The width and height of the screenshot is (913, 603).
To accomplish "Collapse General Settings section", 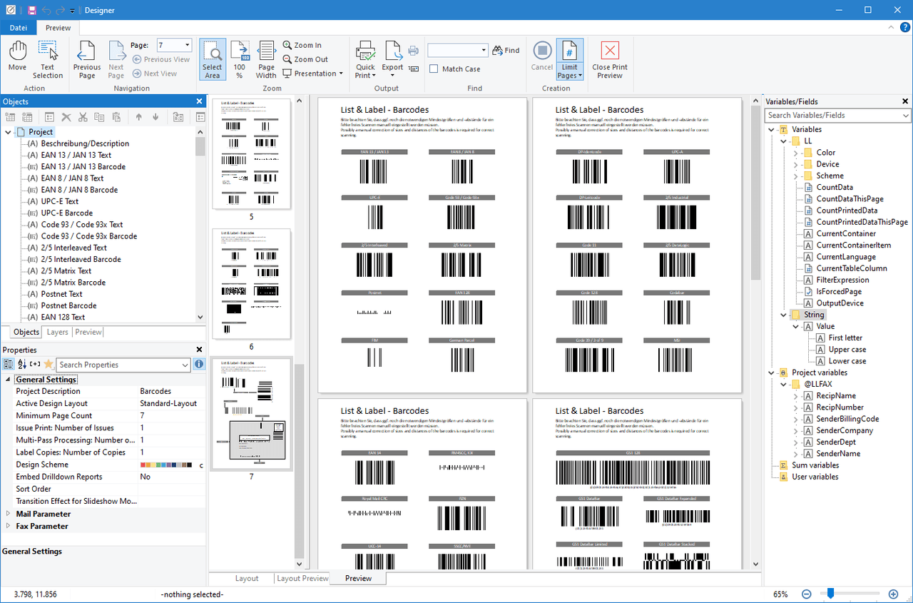I will coord(8,380).
